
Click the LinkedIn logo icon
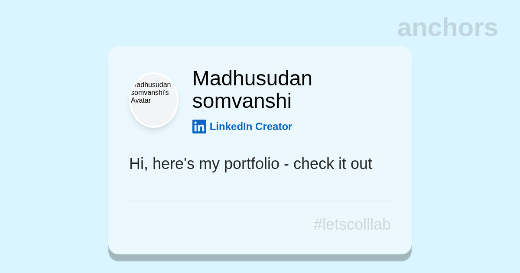point(199,127)
